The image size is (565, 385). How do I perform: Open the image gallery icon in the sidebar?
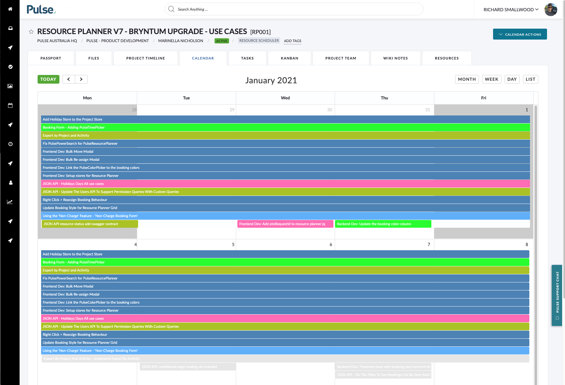[10, 86]
